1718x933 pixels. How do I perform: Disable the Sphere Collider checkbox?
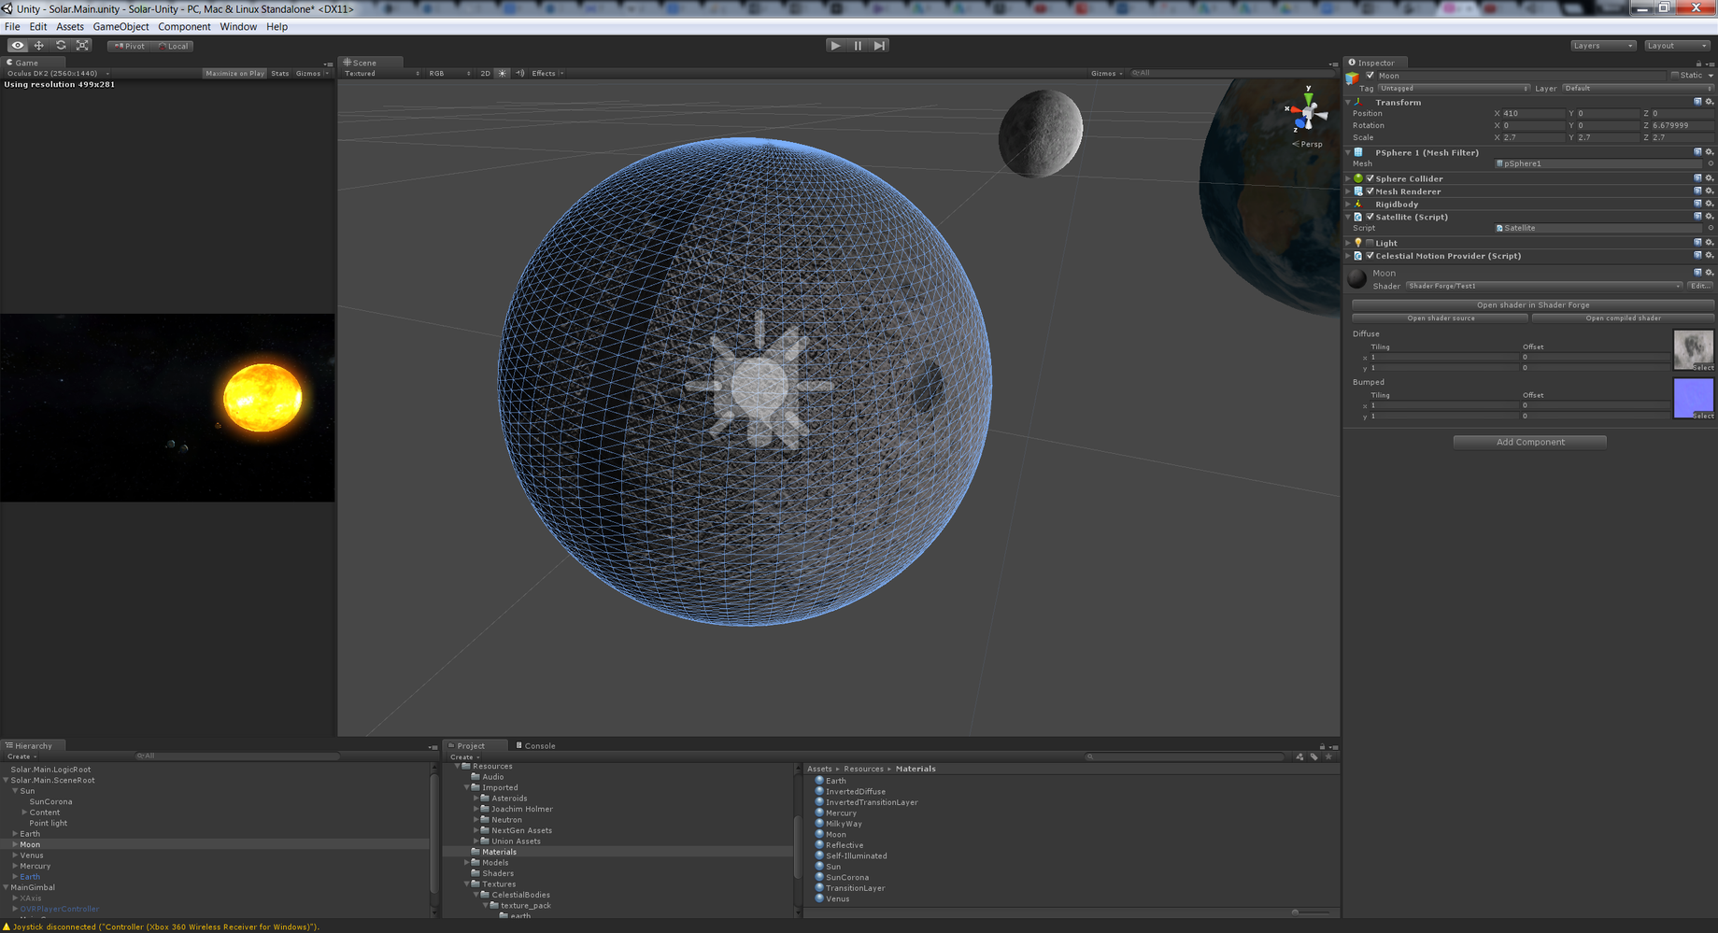tap(1370, 178)
